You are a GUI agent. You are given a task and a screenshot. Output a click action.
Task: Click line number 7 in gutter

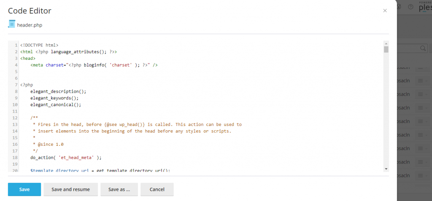coord(16,85)
